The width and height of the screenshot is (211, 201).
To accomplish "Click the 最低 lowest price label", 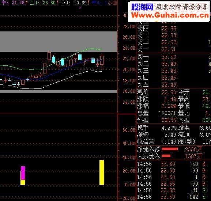I will pos(184,106).
